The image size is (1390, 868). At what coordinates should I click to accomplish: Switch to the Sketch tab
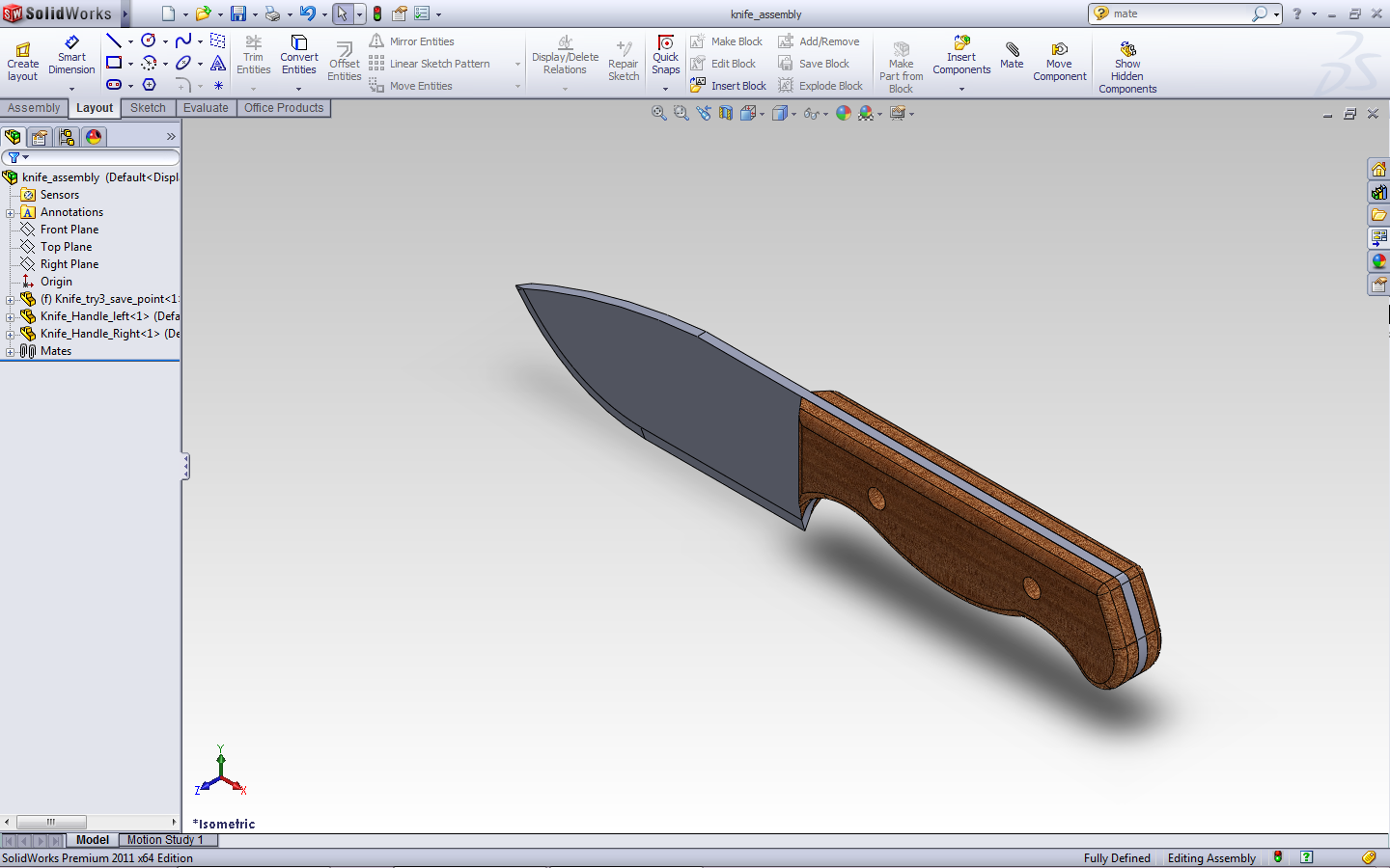(x=148, y=108)
